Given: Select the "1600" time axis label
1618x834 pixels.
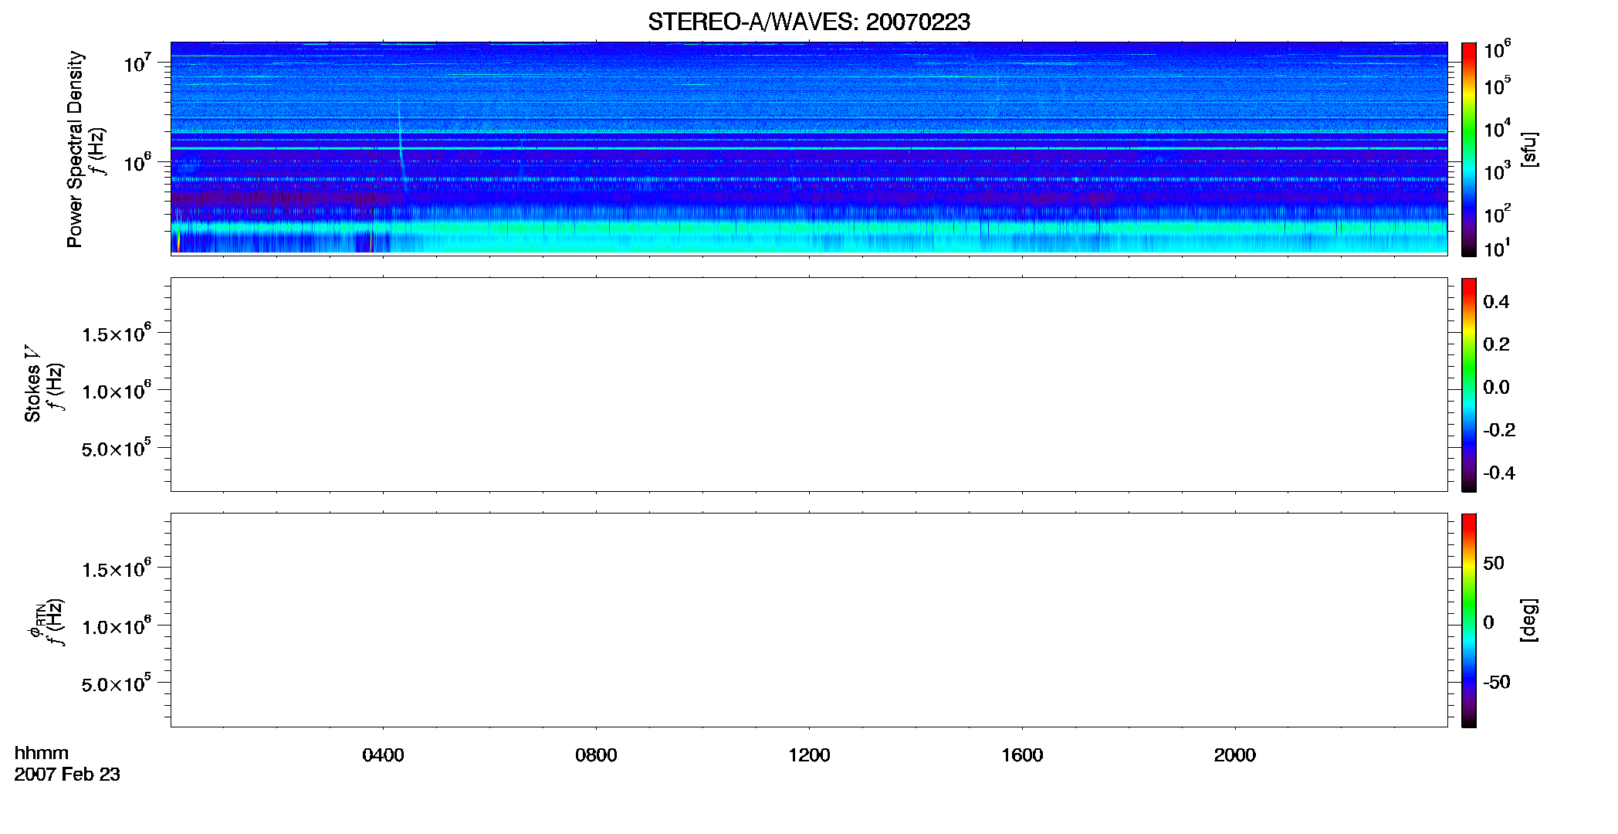Looking at the screenshot, I should [1022, 755].
